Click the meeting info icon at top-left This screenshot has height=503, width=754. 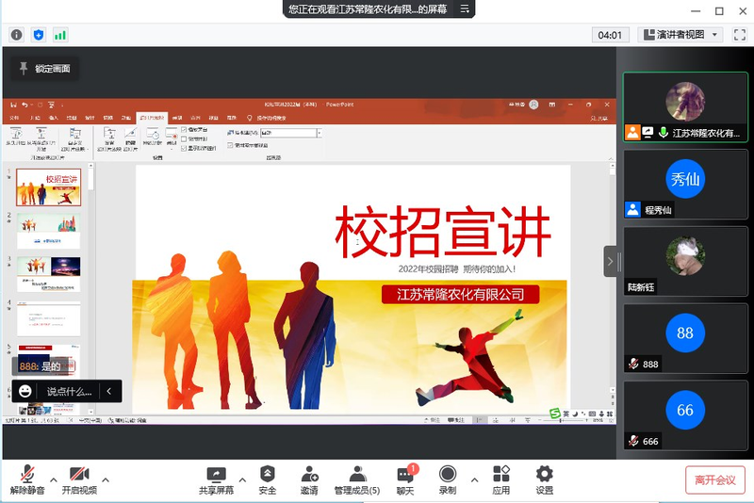(x=17, y=35)
